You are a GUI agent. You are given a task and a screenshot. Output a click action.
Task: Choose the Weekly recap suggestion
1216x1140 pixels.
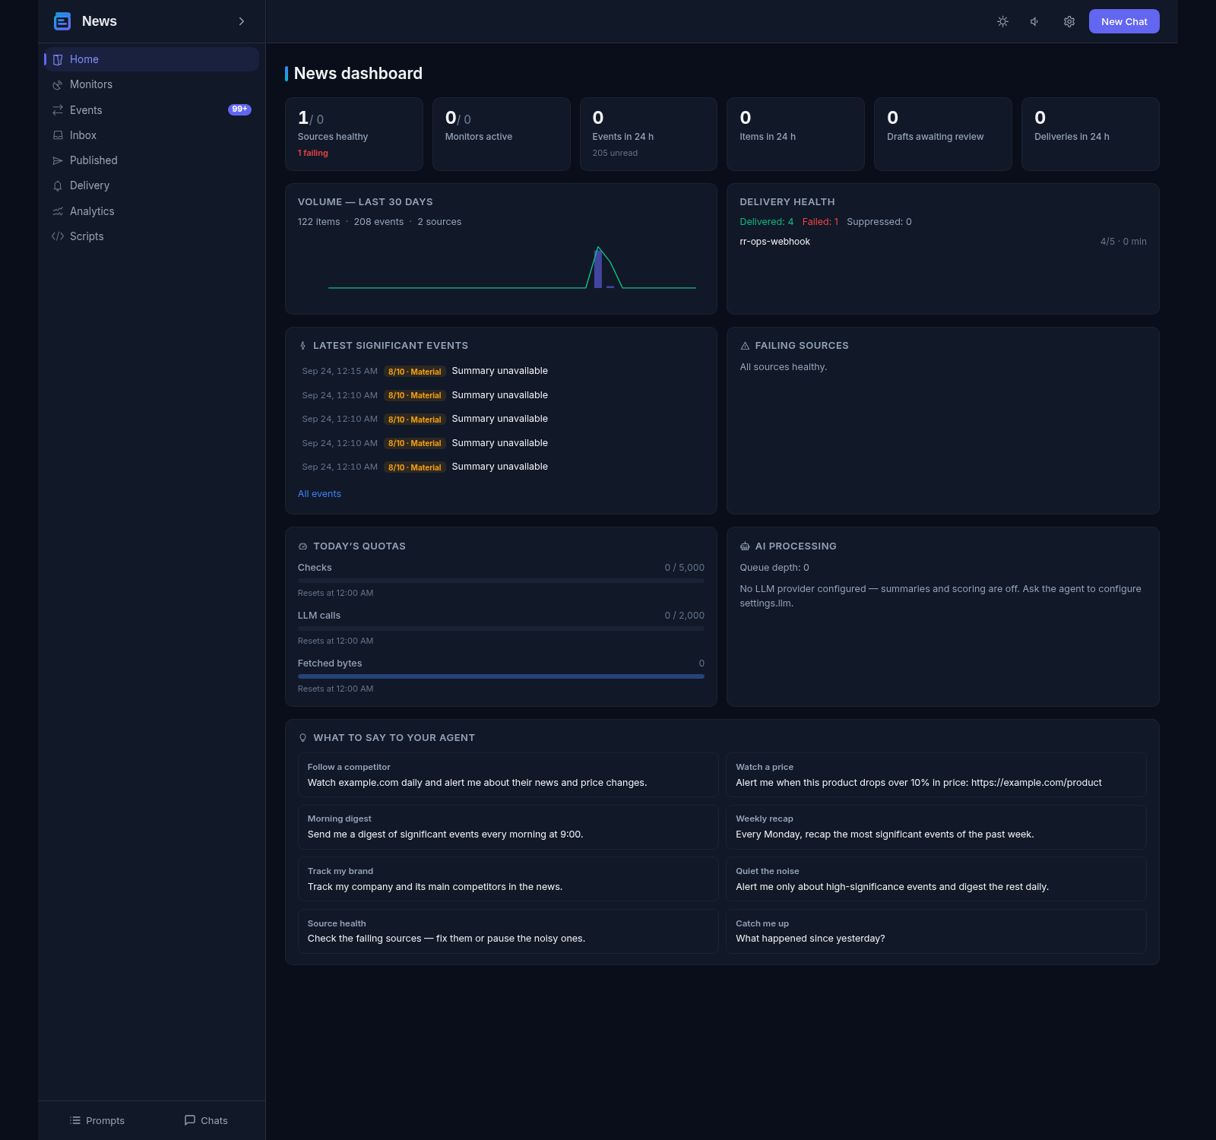(x=936, y=827)
